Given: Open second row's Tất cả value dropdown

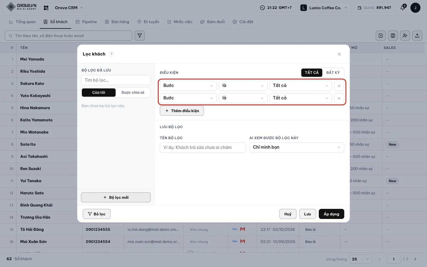Looking at the screenshot, I should (x=301, y=98).
